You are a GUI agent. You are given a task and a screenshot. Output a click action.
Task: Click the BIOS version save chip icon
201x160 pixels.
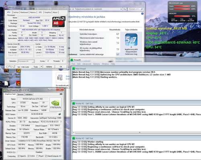[59, 114]
